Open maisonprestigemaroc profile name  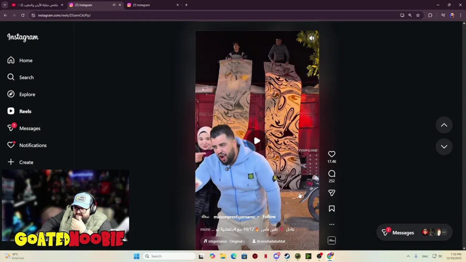234,217
